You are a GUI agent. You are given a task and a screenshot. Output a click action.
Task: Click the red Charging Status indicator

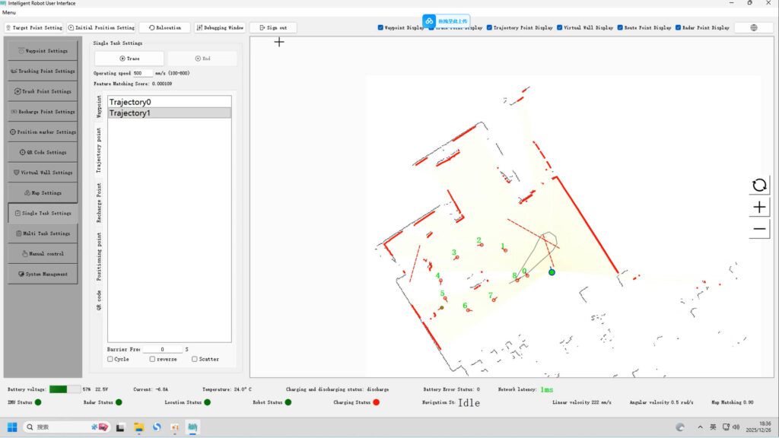coord(376,402)
